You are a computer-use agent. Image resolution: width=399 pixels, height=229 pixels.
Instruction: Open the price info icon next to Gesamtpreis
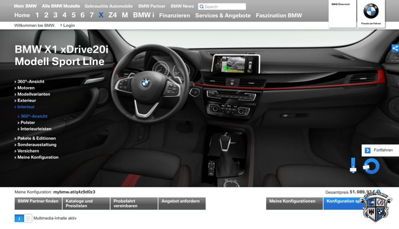[x=378, y=192]
